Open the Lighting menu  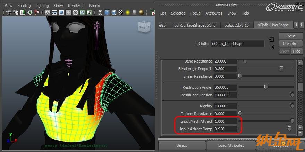42,6
